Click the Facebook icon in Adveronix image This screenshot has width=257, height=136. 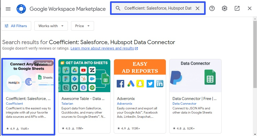(121, 84)
